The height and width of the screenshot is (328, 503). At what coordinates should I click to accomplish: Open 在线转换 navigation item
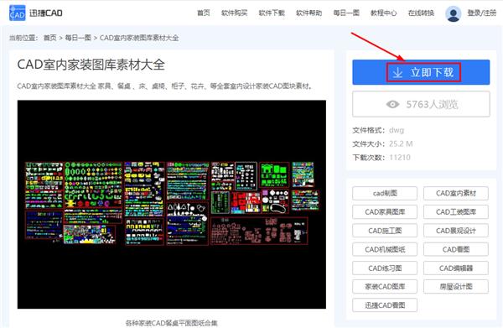pos(421,13)
